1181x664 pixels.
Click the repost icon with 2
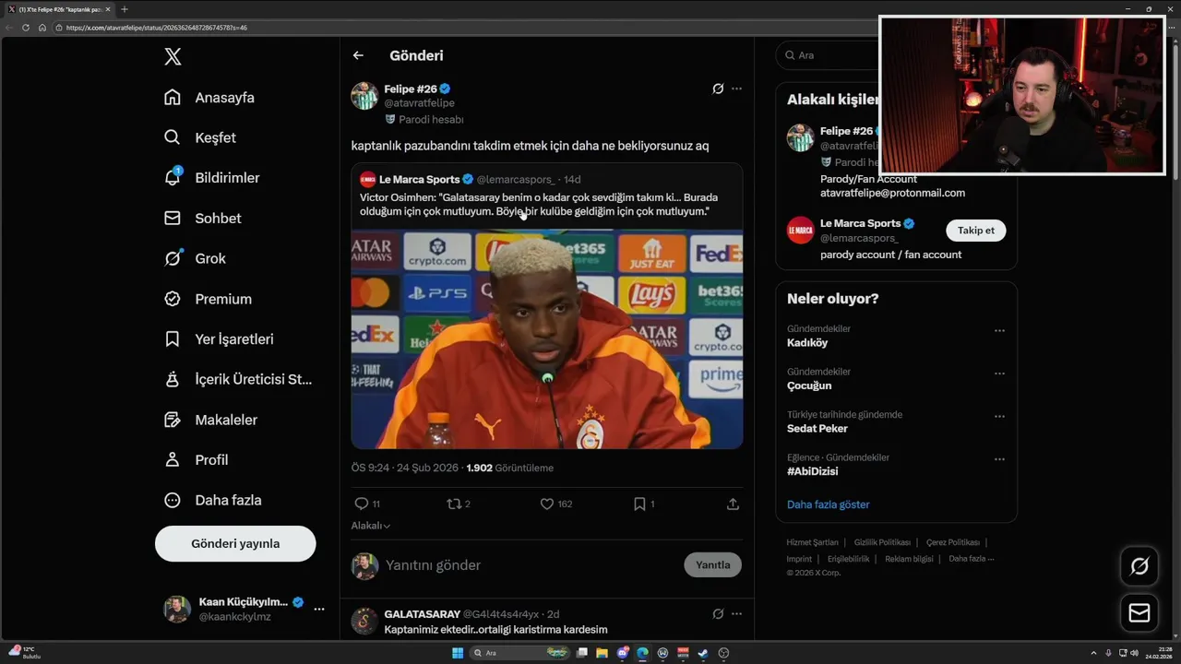tap(459, 504)
